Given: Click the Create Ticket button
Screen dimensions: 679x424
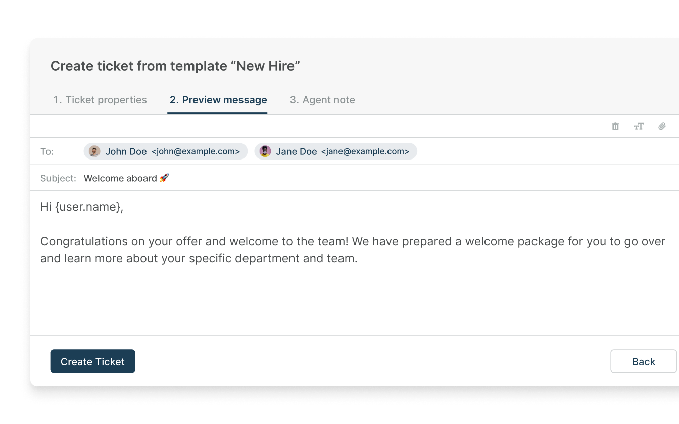Looking at the screenshot, I should pyautogui.click(x=92, y=361).
